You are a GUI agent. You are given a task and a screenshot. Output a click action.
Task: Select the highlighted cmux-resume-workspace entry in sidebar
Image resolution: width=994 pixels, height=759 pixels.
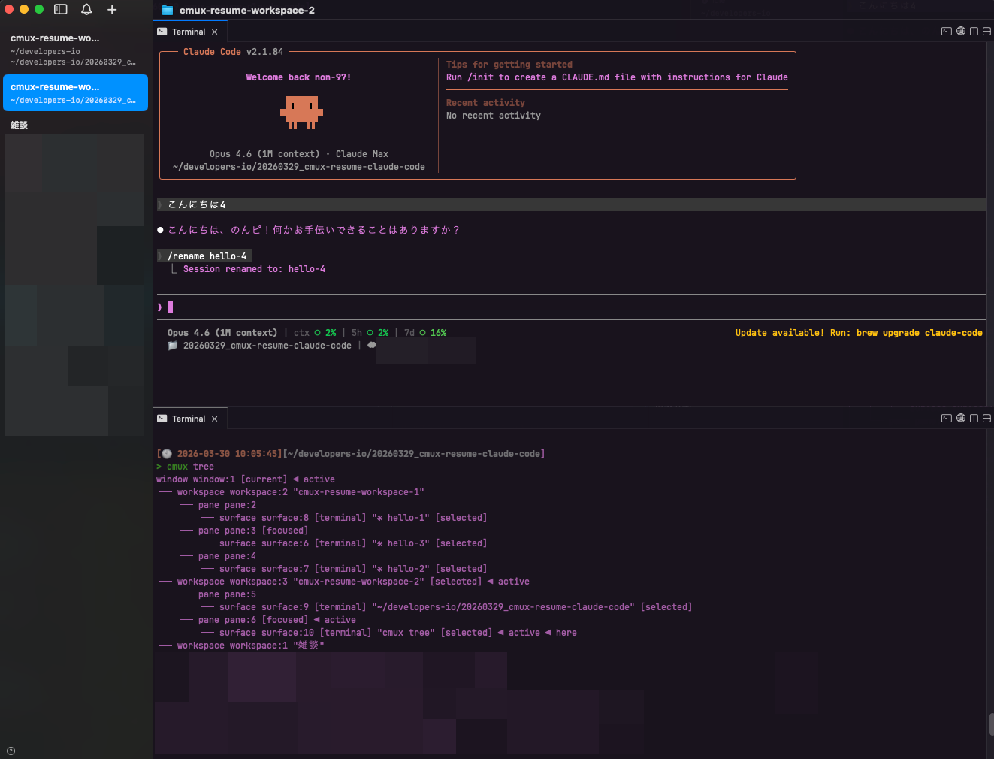coord(75,92)
